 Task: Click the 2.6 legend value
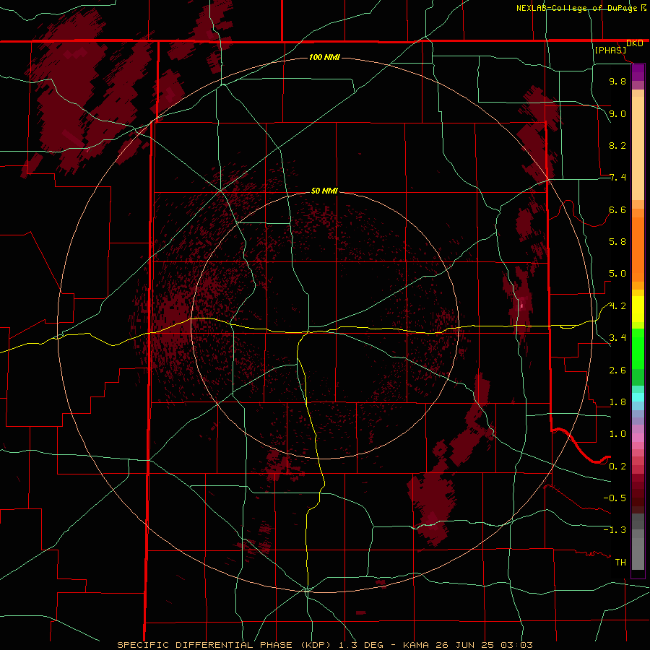click(x=617, y=370)
